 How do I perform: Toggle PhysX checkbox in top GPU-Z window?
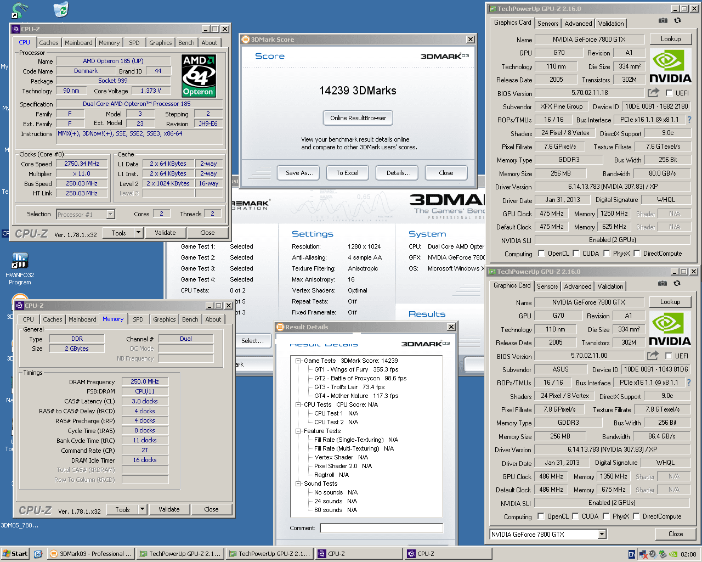(607, 254)
